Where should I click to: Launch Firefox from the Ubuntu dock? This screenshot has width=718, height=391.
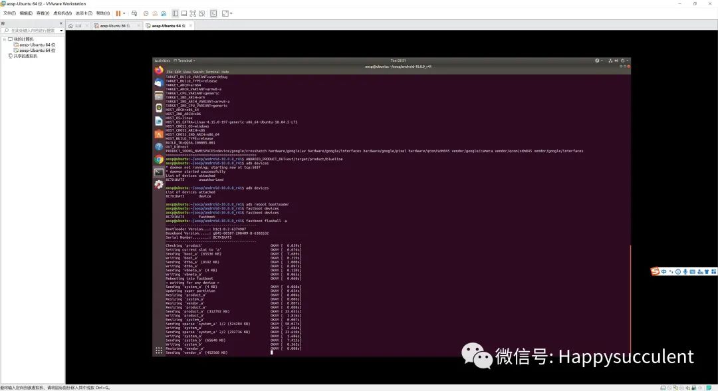click(x=159, y=70)
